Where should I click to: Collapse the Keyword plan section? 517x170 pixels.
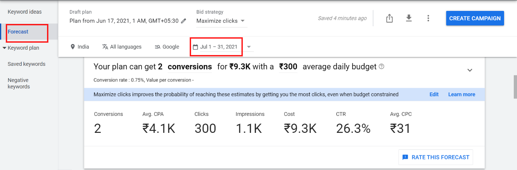click(4, 48)
